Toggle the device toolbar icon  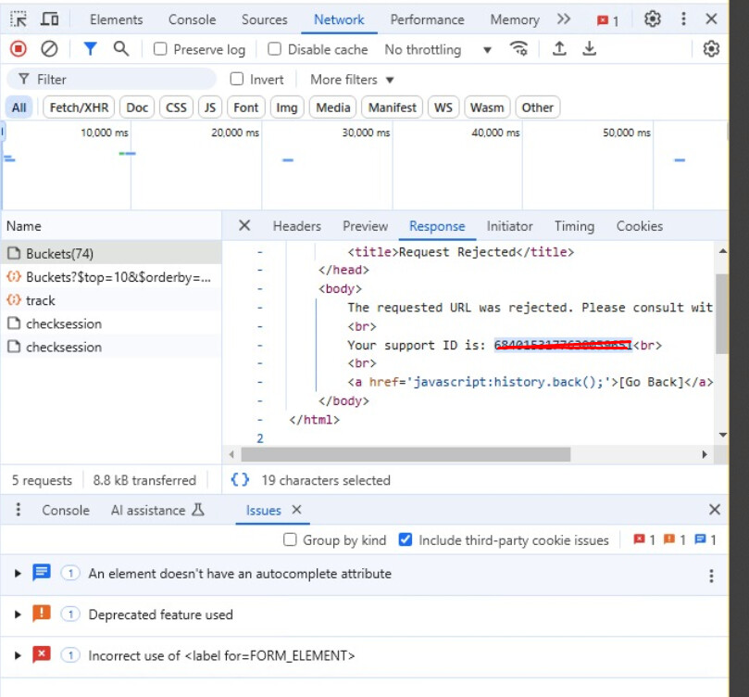(x=50, y=19)
